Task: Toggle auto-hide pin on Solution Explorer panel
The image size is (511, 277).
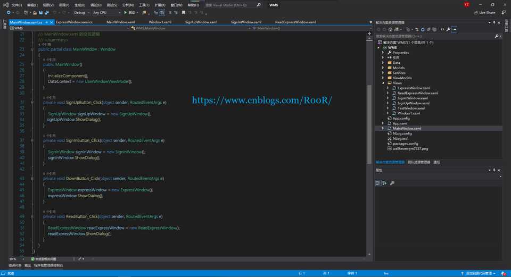Action: 494,22
